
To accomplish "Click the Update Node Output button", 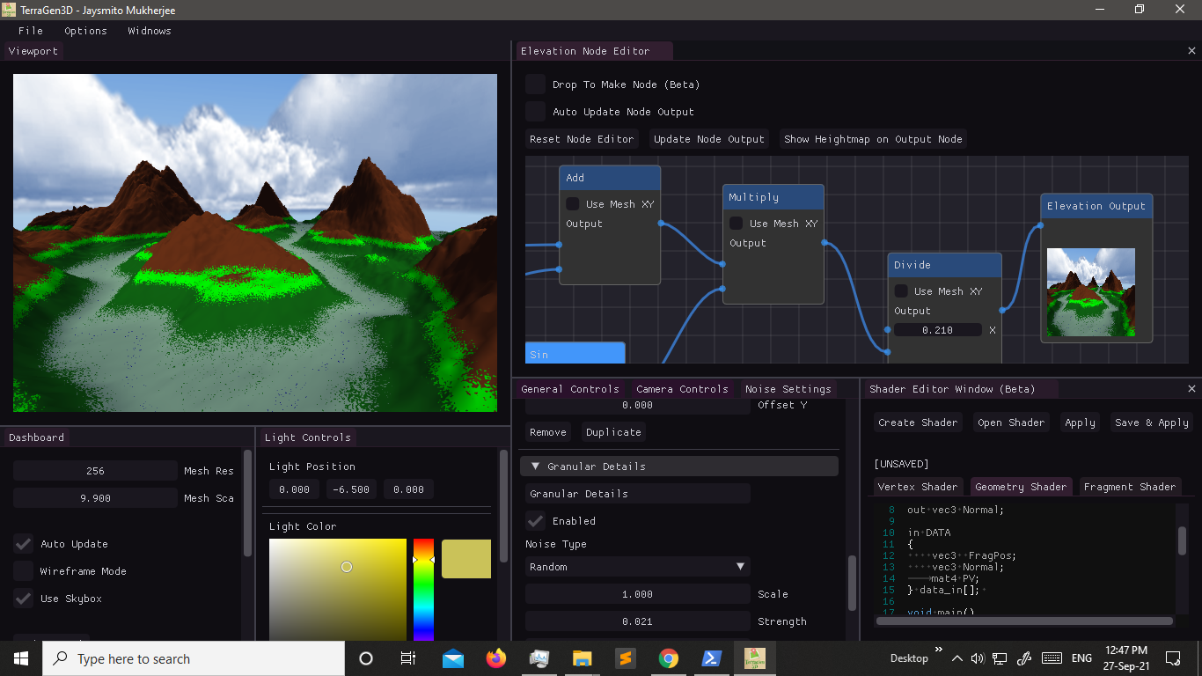I will pos(709,138).
